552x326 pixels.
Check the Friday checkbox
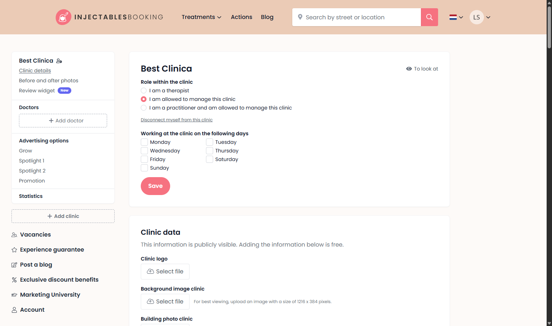(144, 159)
